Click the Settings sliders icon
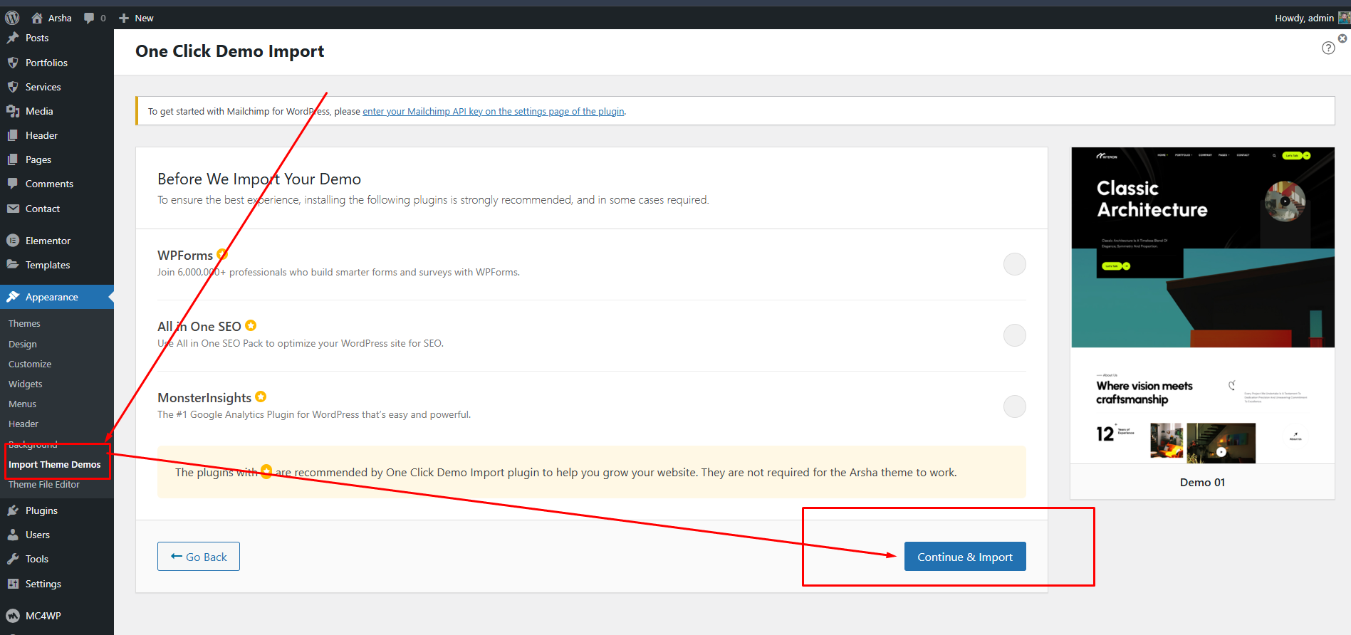1351x635 pixels. point(13,584)
